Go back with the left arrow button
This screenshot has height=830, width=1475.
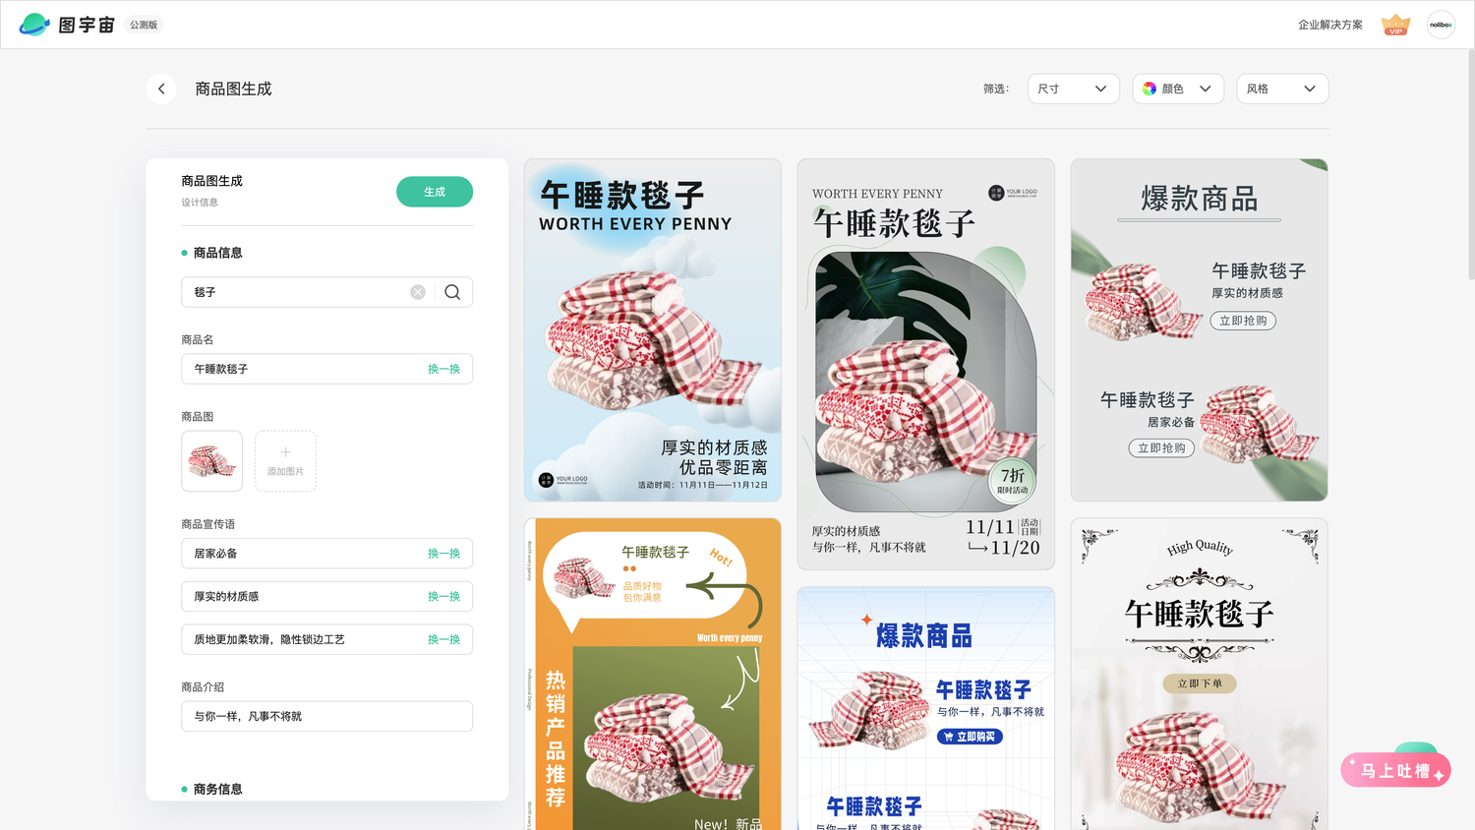tap(161, 89)
